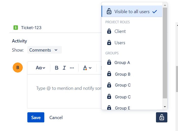Image resolution: width=178 pixels, height=131 pixels.
Task: Open more formatting options ellipsis
Action: [72, 68]
